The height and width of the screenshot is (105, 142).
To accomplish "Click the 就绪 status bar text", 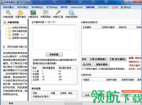I will 11,103.
